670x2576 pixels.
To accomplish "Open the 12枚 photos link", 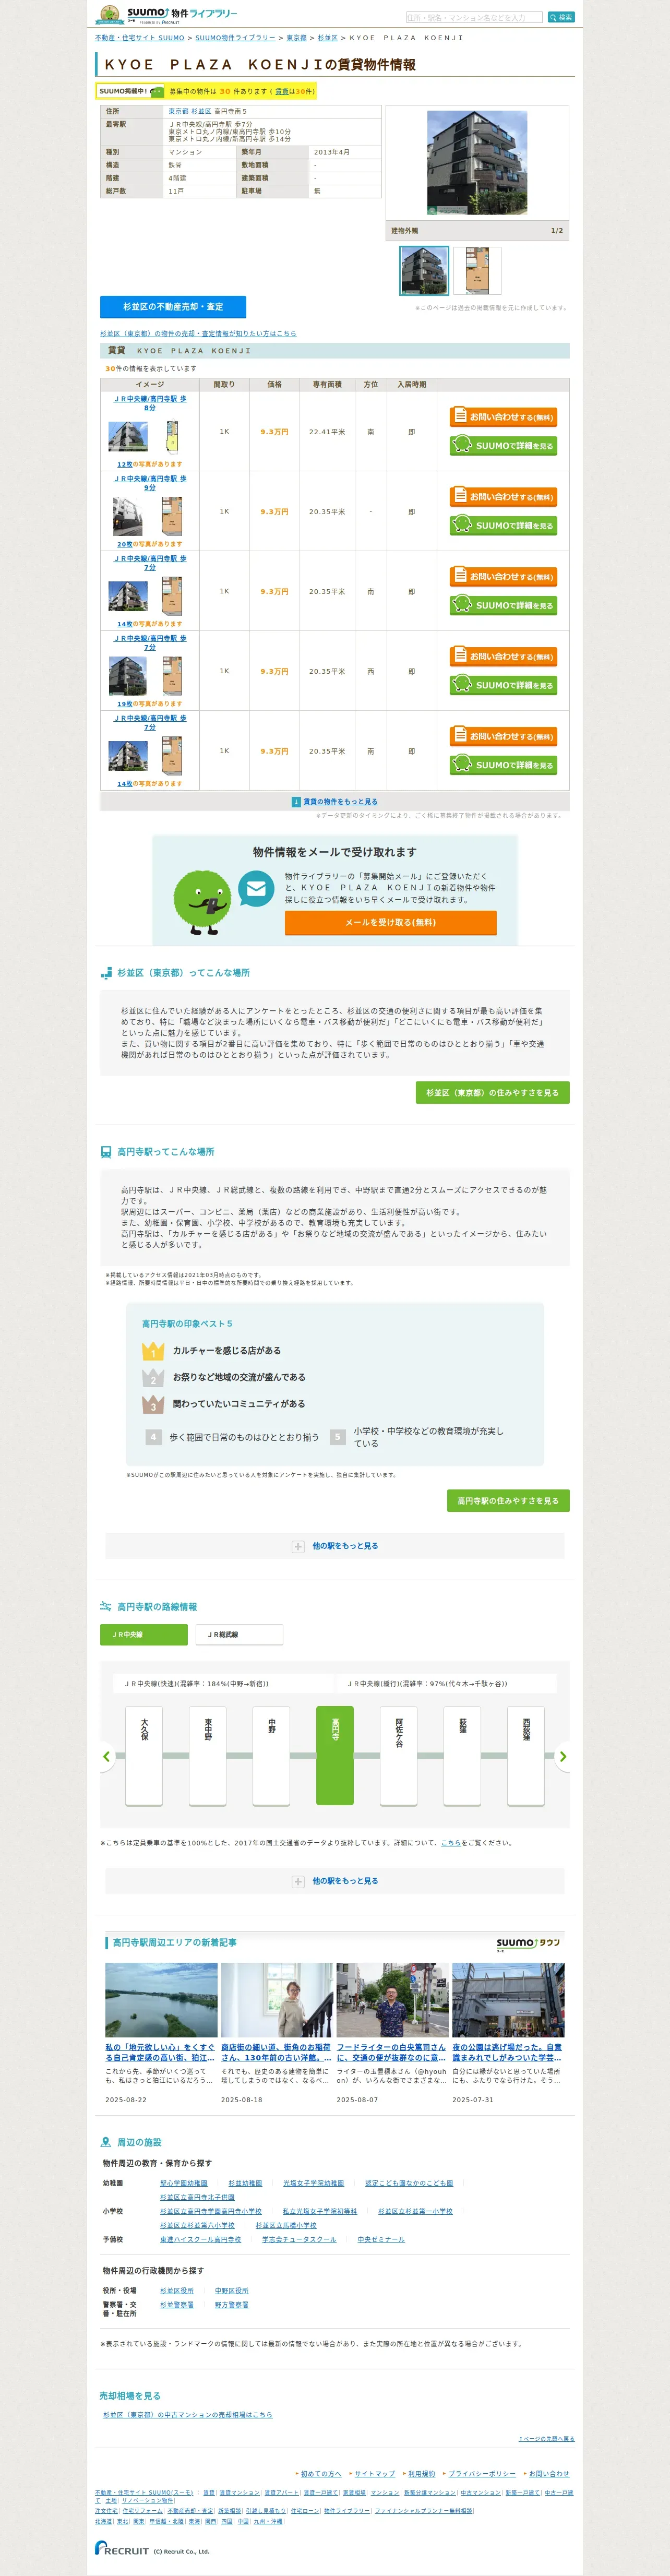I will tap(124, 464).
